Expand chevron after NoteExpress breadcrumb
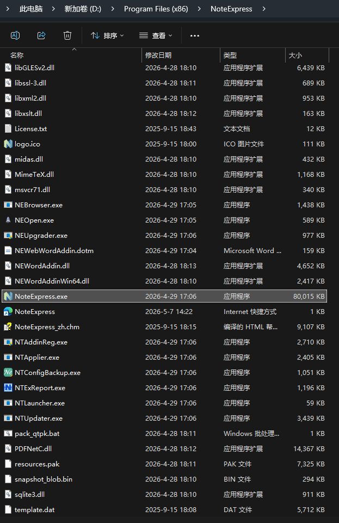This screenshot has width=339, height=523. click(264, 9)
